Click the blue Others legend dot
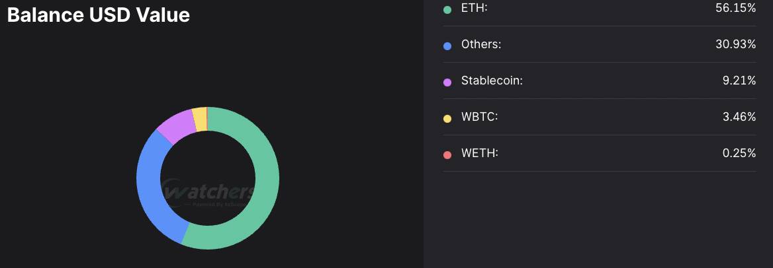This screenshot has width=773, height=268. point(447,46)
